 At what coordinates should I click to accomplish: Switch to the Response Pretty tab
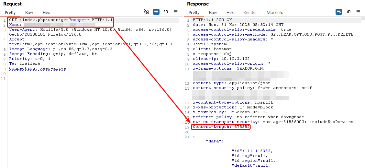pyautogui.click(x=194, y=13)
